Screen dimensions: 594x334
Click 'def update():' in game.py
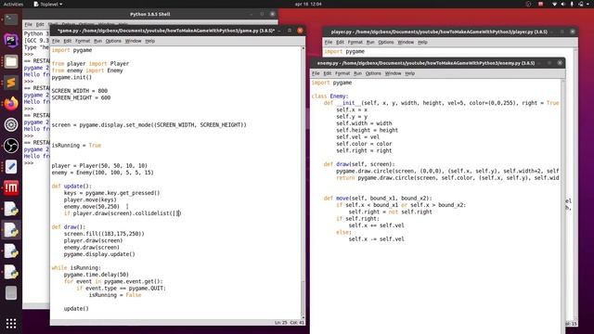(71, 186)
